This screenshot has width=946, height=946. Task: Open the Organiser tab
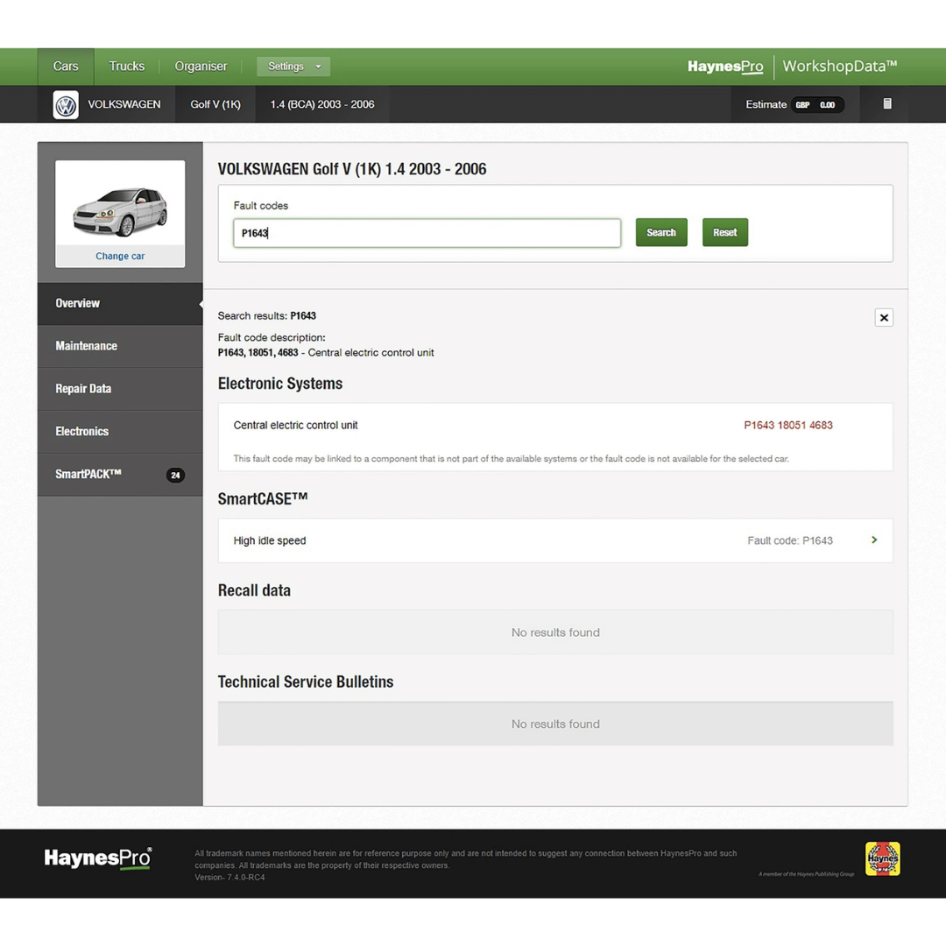tap(201, 67)
